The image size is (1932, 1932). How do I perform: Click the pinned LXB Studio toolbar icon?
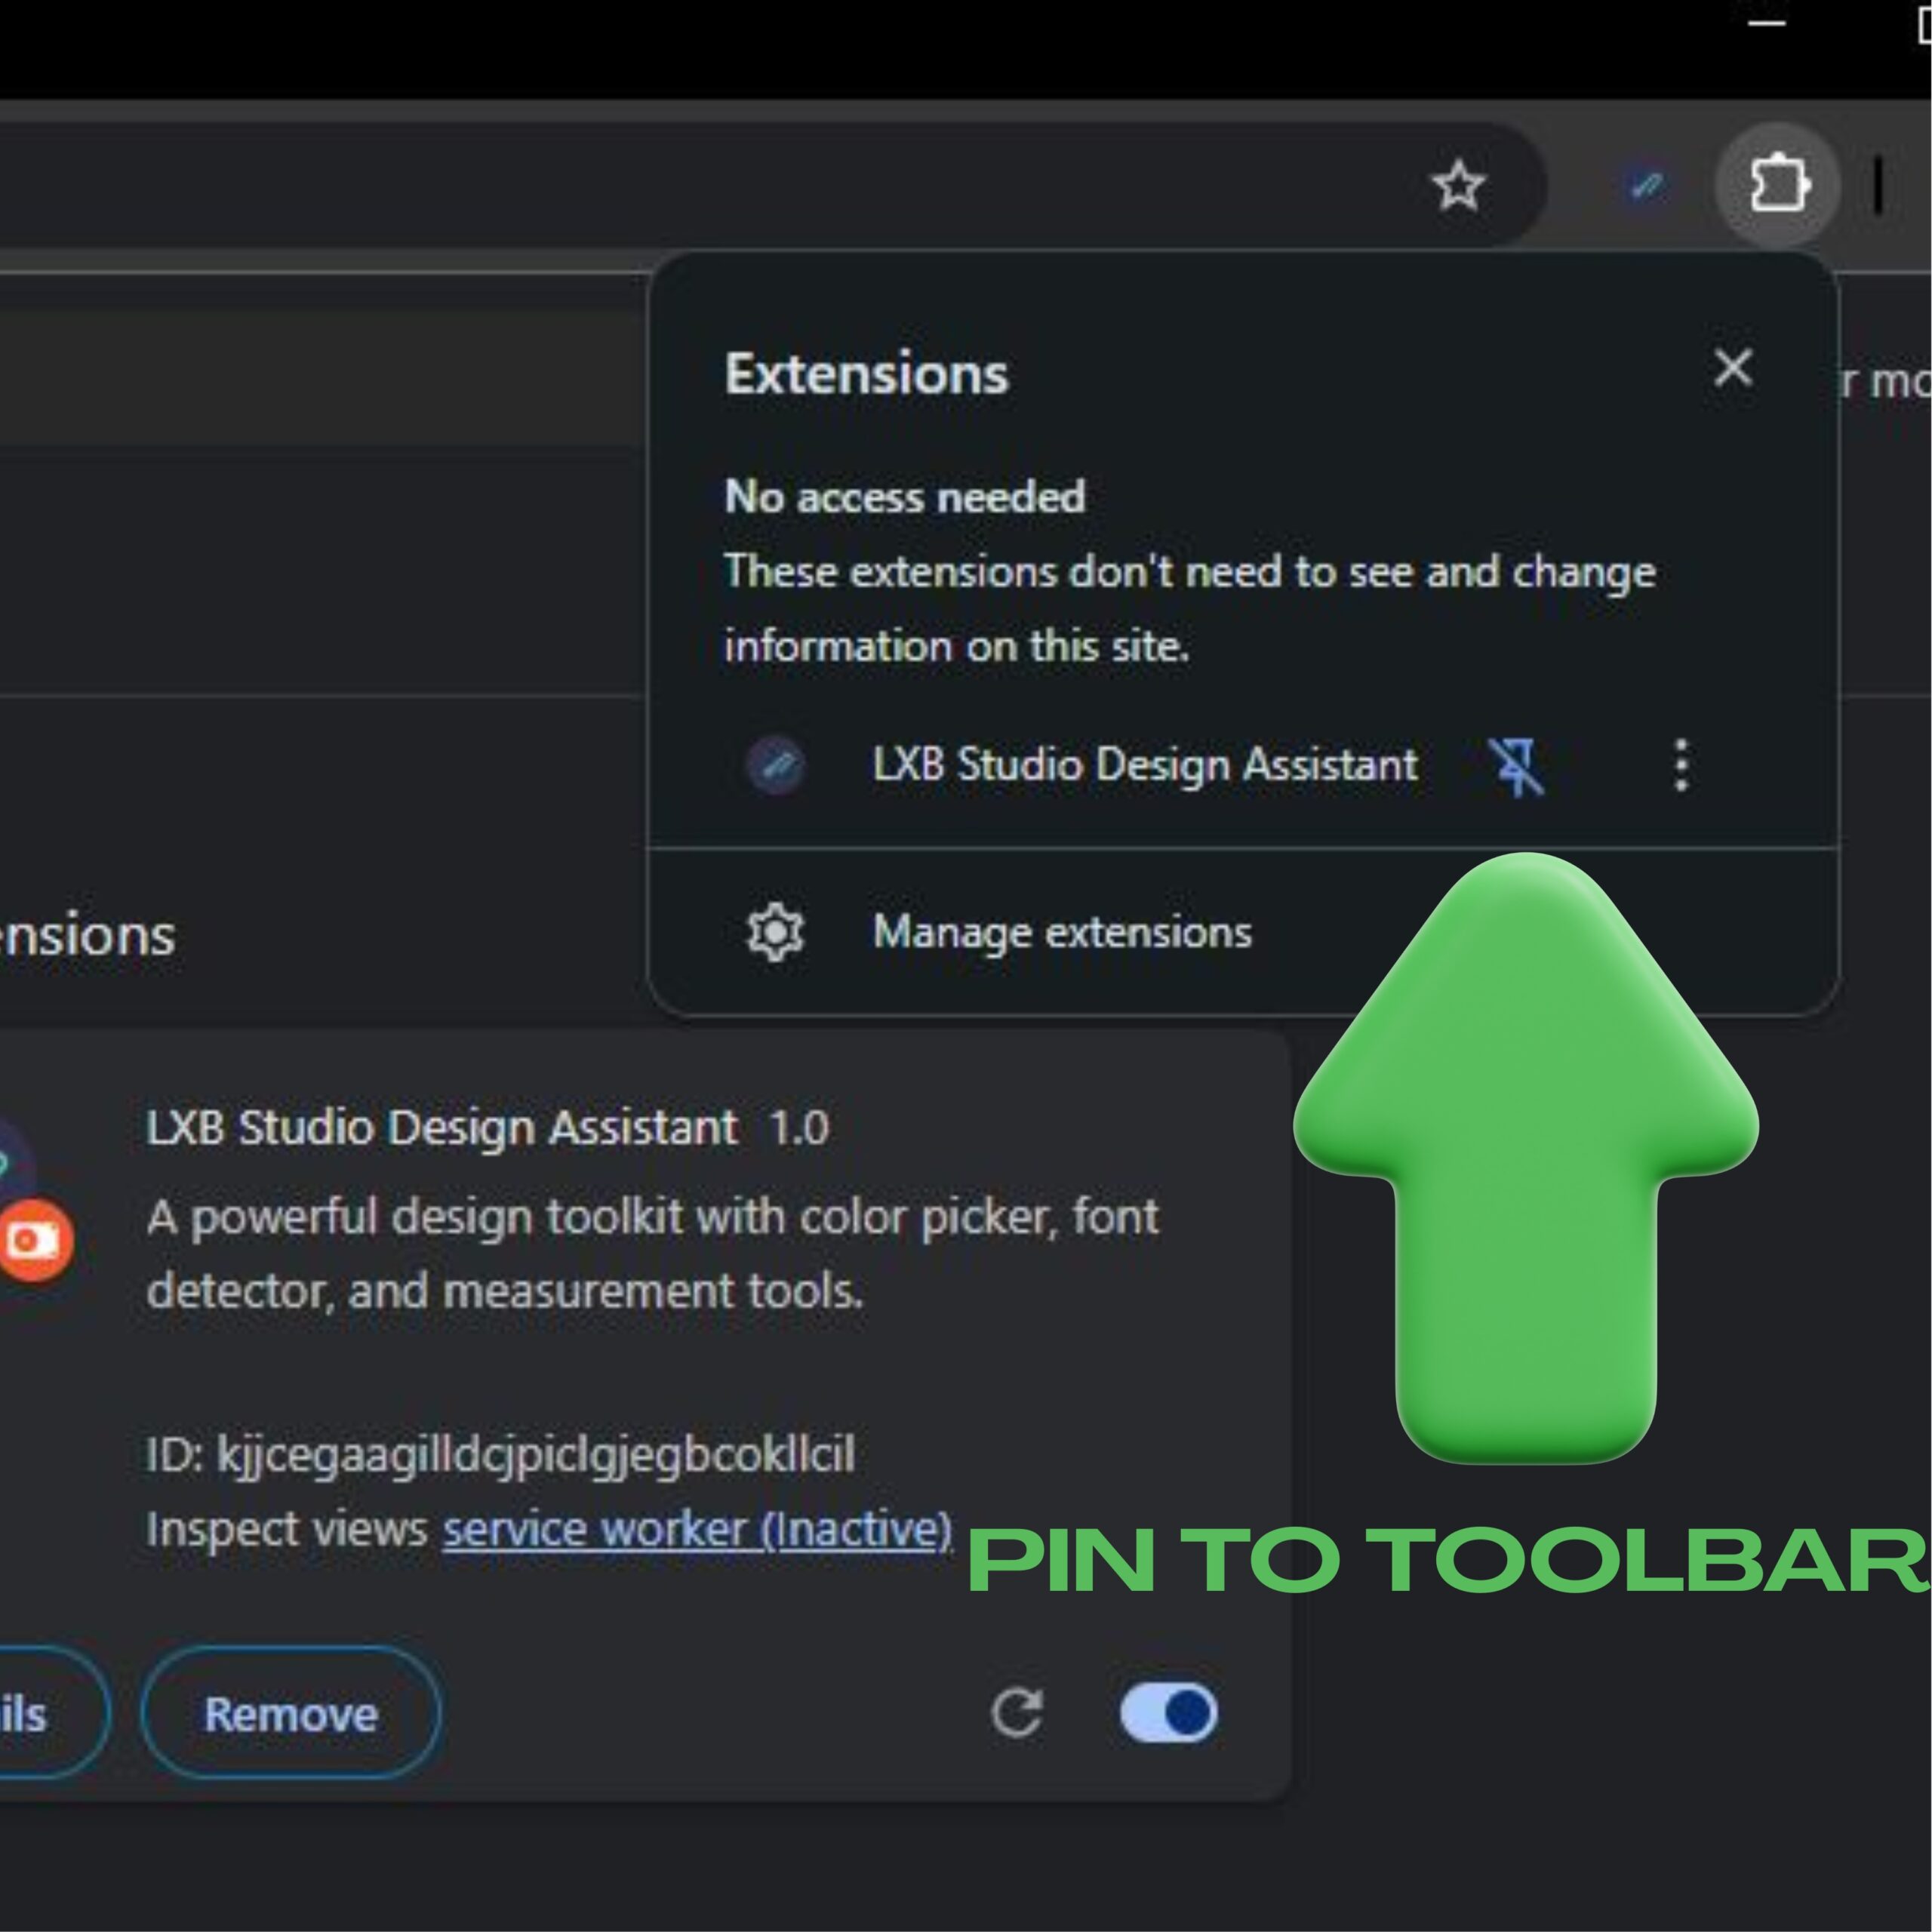point(1646,185)
